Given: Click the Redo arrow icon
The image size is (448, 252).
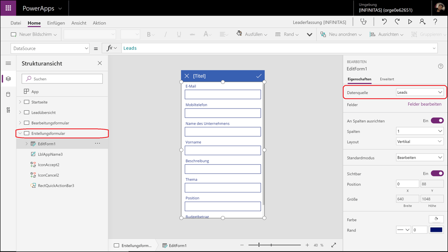Looking at the screenshot, I should click(397, 22).
